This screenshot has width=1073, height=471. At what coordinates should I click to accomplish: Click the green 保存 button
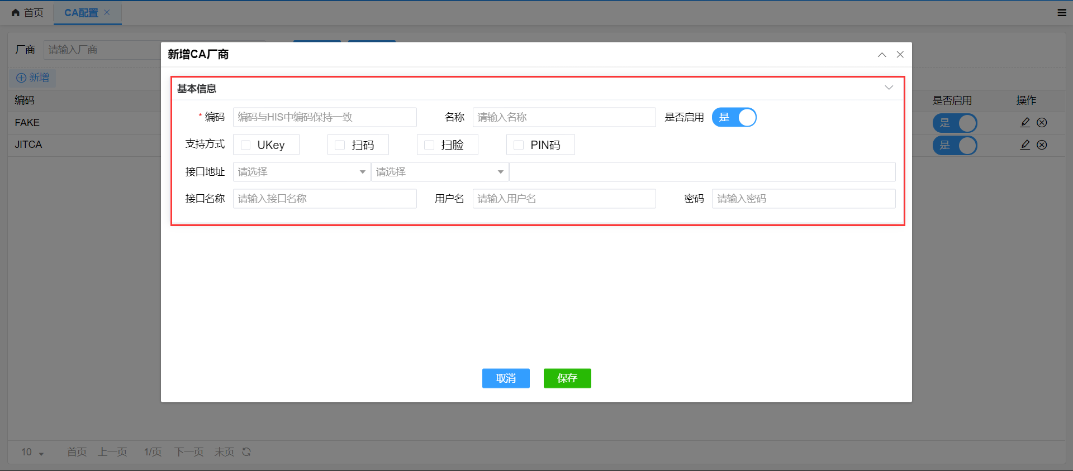click(x=567, y=378)
